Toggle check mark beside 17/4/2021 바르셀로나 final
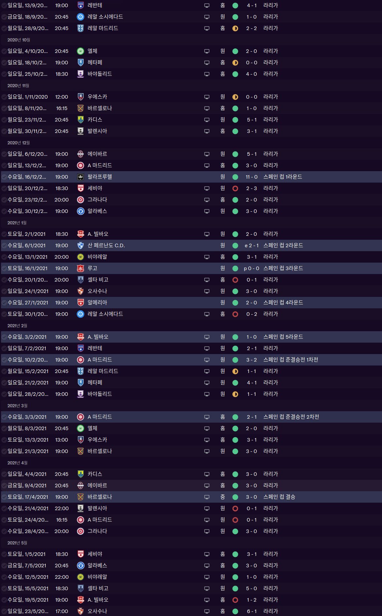 coord(4,497)
